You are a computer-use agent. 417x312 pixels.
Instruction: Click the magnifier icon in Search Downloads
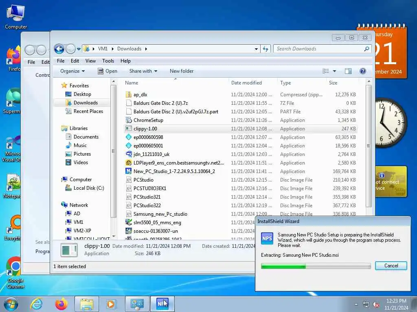tap(367, 49)
